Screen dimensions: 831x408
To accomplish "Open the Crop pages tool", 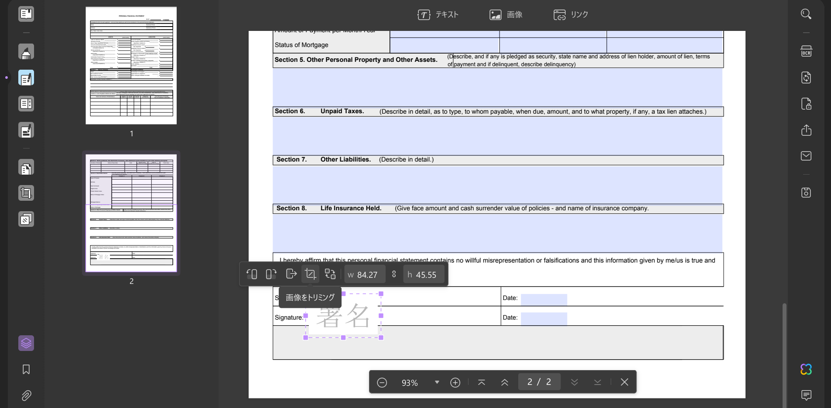I will 26,193.
